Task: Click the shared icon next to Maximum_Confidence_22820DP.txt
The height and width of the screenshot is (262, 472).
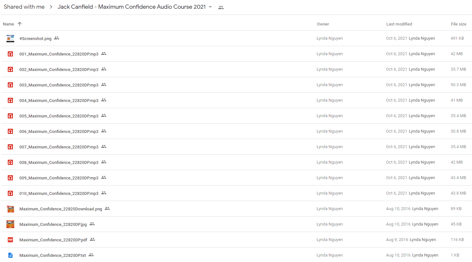Action: [x=91, y=255]
